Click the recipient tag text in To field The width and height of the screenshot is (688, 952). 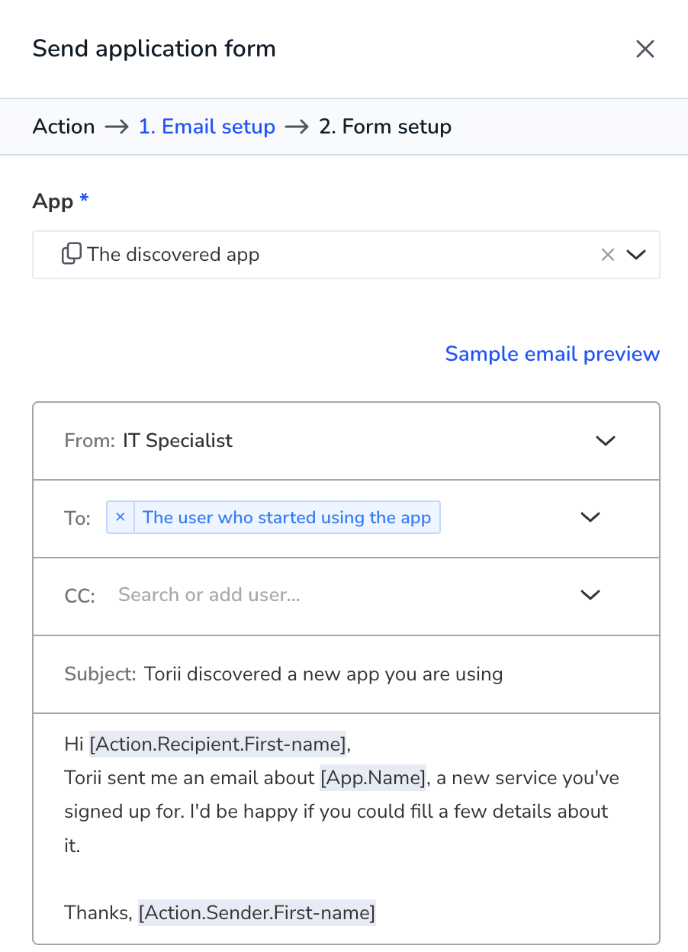pyautogui.click(x=287, y=517)
